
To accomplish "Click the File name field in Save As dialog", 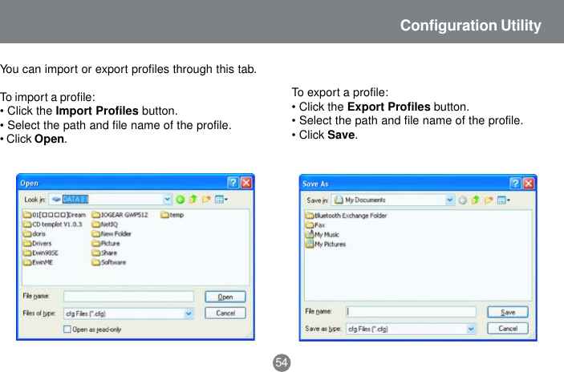I will pyautogui.click(x=411, y=312).
